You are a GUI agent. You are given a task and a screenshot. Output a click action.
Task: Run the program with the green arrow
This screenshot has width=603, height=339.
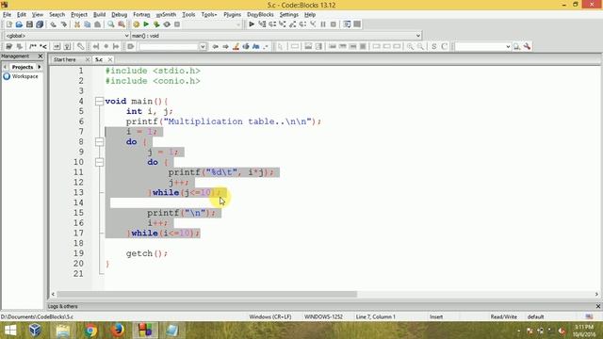pyautogui.click(x=146, y=24)
